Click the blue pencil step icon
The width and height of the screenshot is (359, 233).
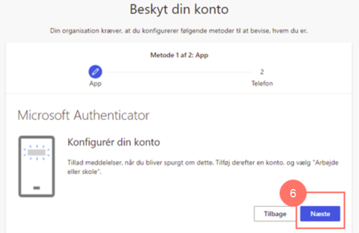coord(95,72)
